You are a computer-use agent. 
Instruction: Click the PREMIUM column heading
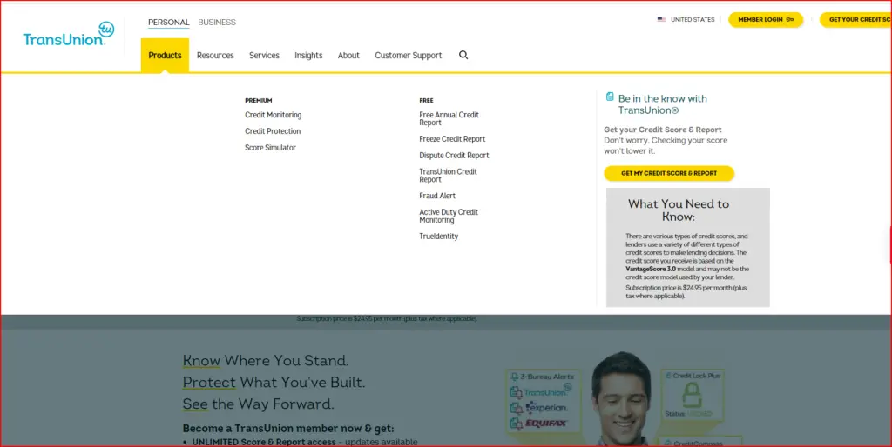258,101
